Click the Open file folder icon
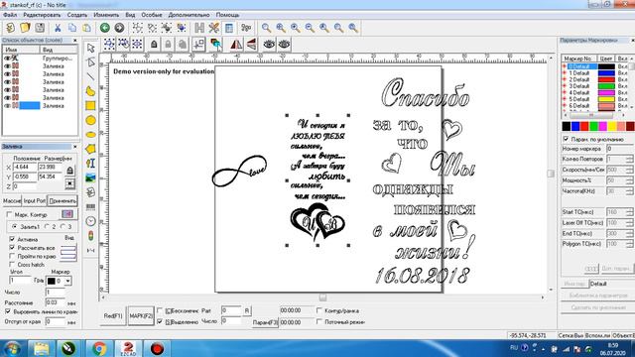The height and width of the screenshot is (357, 635). click(25, 28)
